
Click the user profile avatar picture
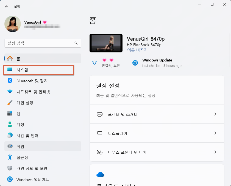(x=13, y=24)
